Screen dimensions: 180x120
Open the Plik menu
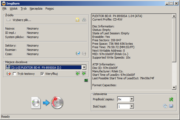click(5, 9)
